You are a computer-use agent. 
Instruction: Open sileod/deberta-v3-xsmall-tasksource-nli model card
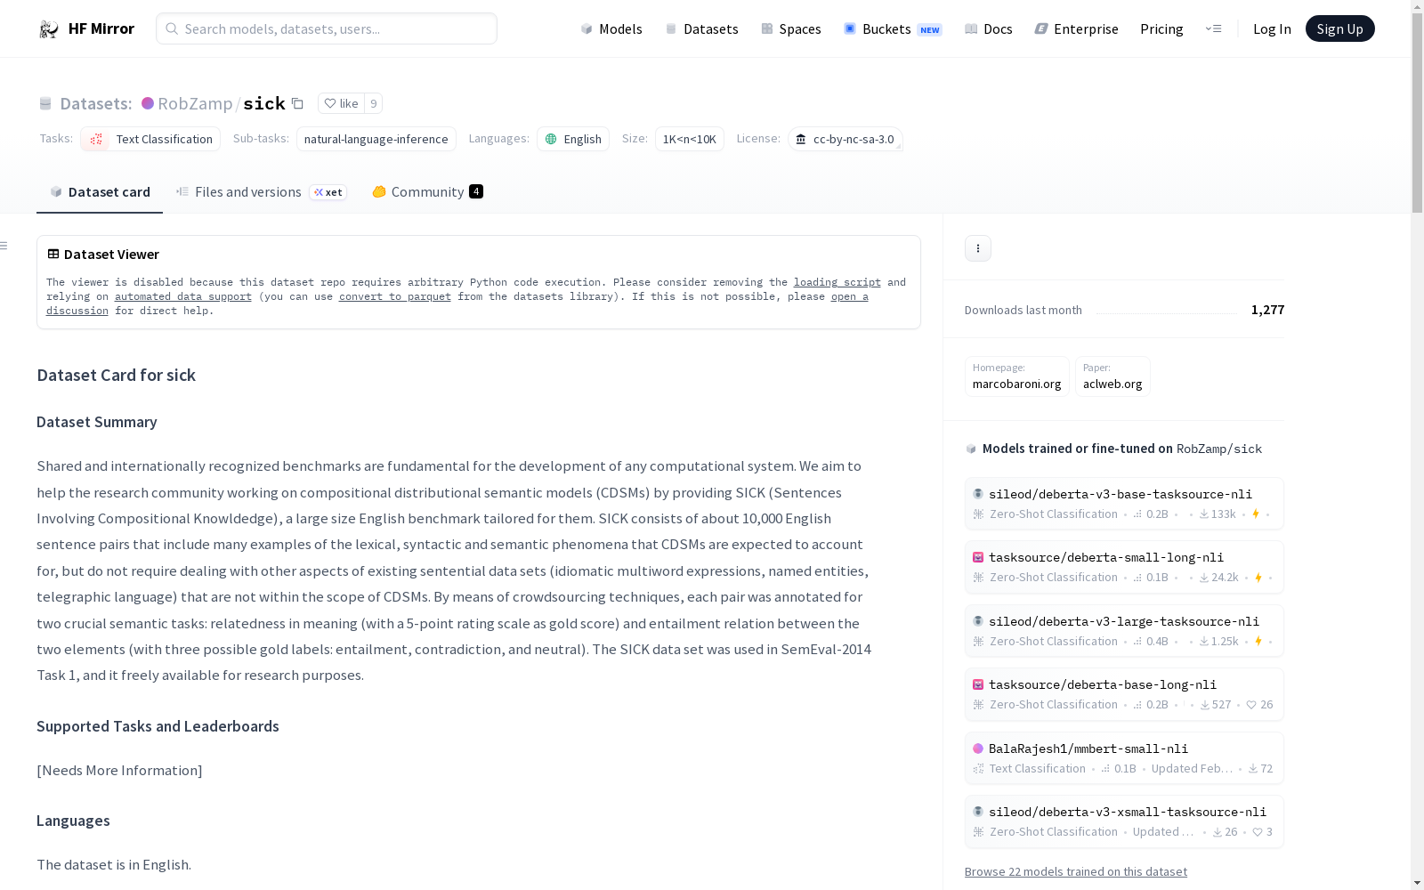pos(1124,821)
